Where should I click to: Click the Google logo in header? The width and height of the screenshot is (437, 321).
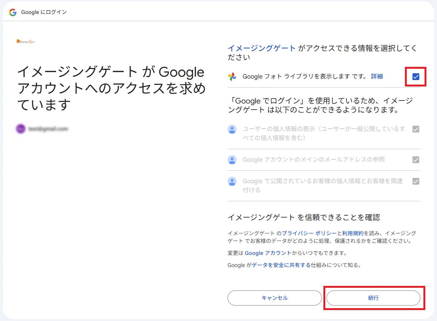[13, 12]
